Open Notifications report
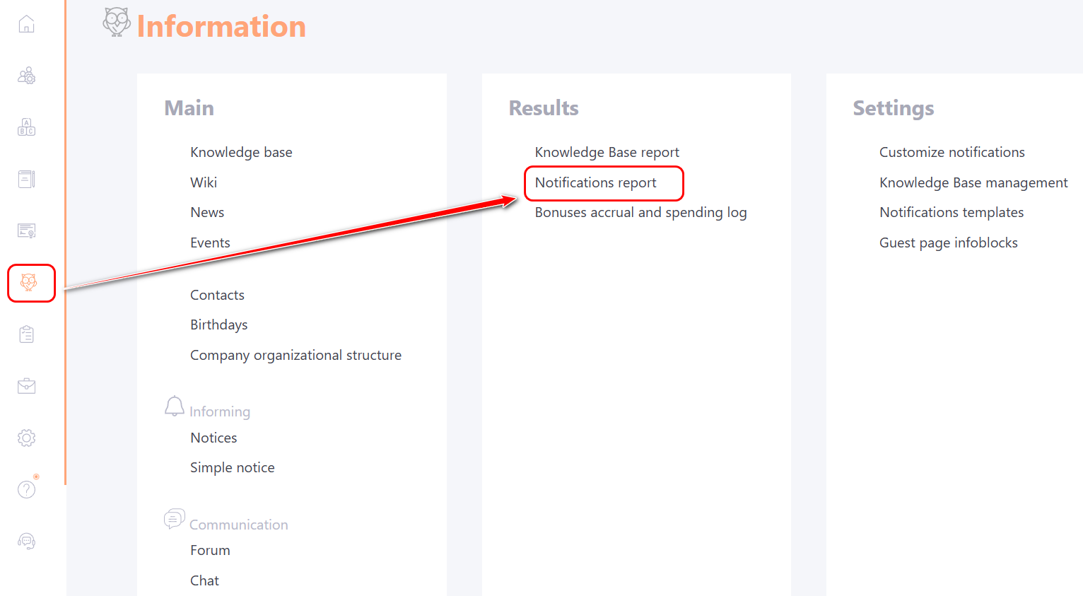Viewport: 1083px width, 596px height. 595,183
